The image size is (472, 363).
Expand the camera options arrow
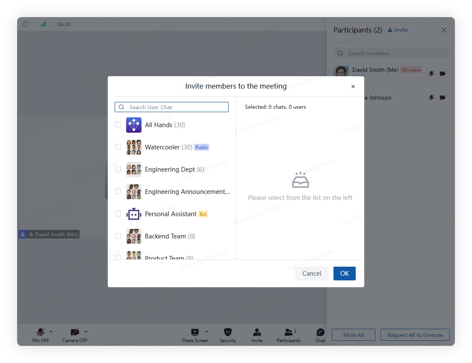86,332
